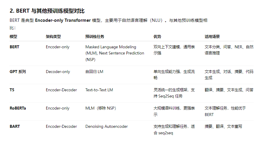270x144 pixels.
Task: Click the bold "Encoder-only Transformer" phrase in the intro
Action: [63, 20]
